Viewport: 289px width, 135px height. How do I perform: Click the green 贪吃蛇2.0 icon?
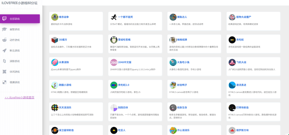(114, 85)
